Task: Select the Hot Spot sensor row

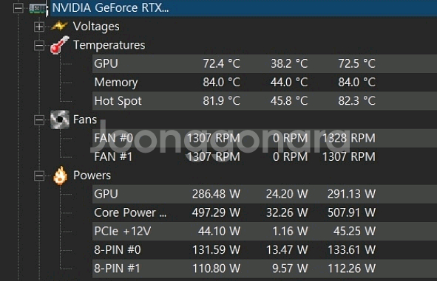Action: pos(265,101)
